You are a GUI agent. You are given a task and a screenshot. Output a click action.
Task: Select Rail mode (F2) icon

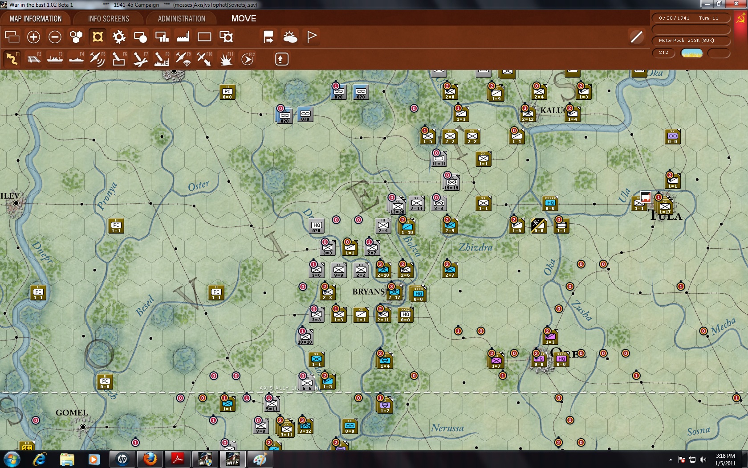point(33,59)
